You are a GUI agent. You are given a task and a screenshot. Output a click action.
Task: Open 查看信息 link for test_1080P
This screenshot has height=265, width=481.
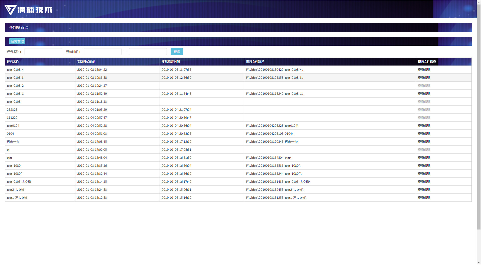(x=424, y=174)
